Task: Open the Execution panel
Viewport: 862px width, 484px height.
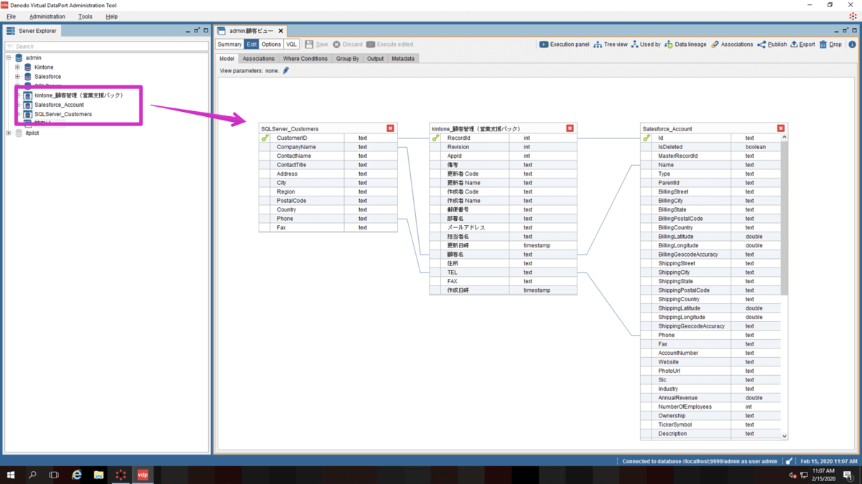Action: [564, 44]
